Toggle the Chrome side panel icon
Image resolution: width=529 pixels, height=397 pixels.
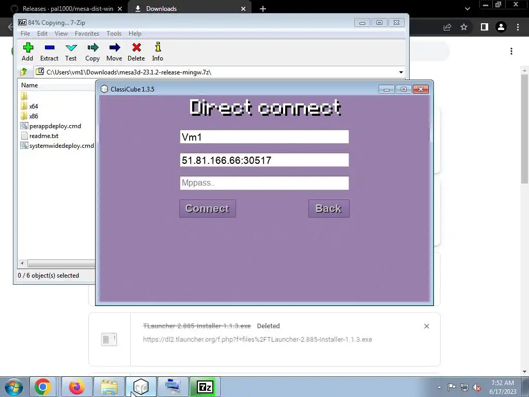click(x=485, y=27)
